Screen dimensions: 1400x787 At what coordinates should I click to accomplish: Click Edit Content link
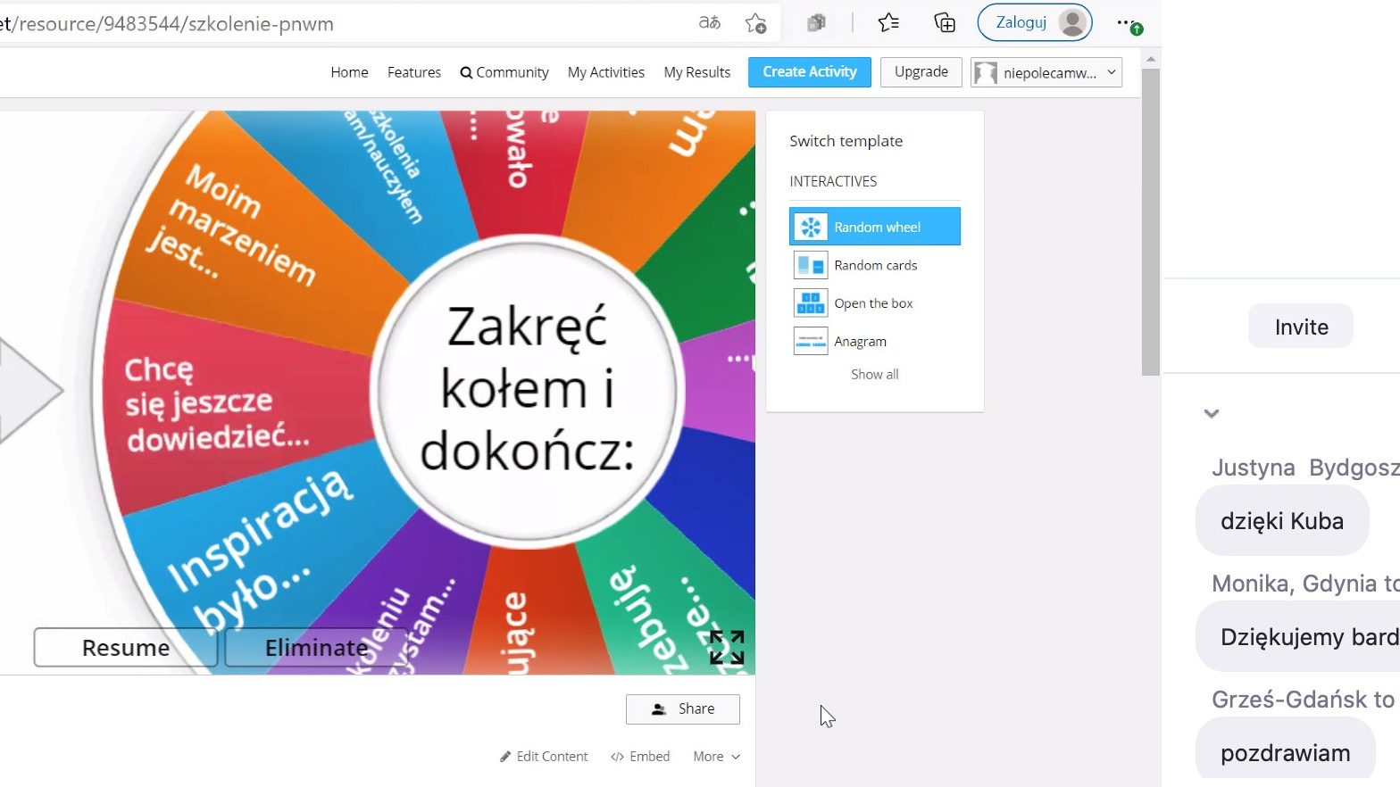(x=544, y=757)
